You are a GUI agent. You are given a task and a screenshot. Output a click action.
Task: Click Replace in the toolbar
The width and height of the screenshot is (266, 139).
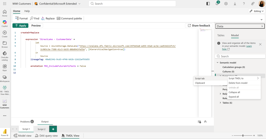pos(48,18)
